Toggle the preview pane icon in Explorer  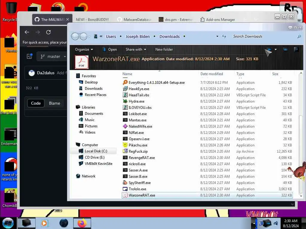(x=285, y=49)
